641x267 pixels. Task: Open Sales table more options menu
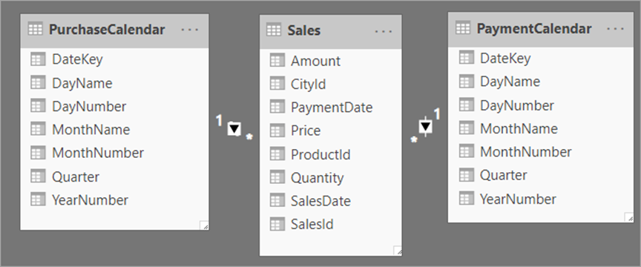point(384,31)
